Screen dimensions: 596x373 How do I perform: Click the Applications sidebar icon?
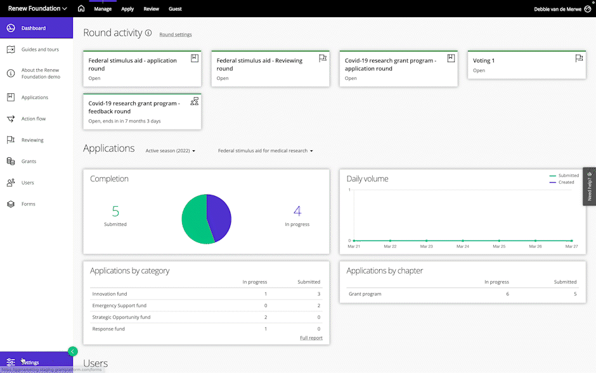tap(11, 98)
